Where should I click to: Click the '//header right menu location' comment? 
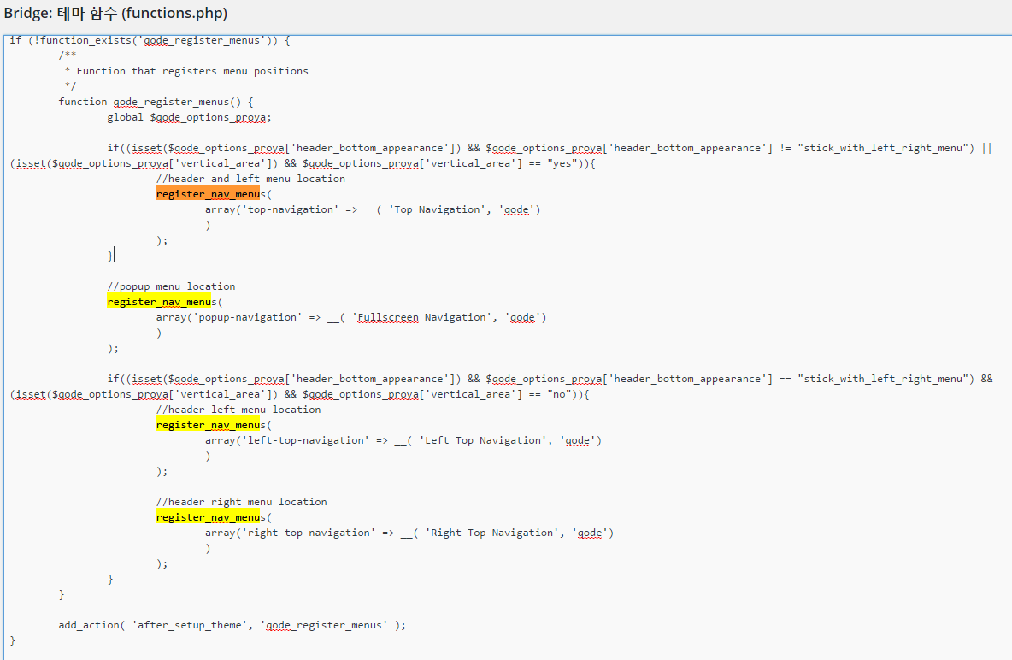tap(241, 502)
